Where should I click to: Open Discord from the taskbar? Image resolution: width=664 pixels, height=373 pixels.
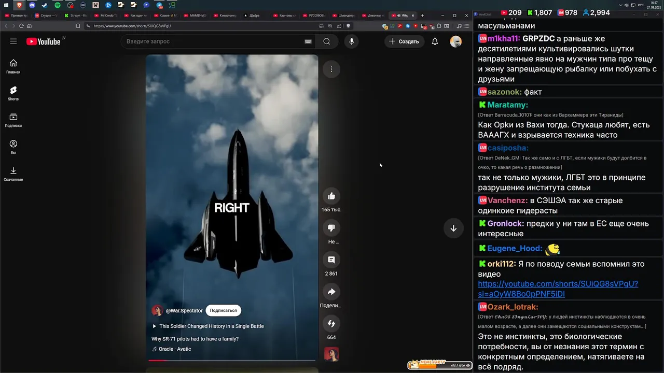(x=32, y=5)
